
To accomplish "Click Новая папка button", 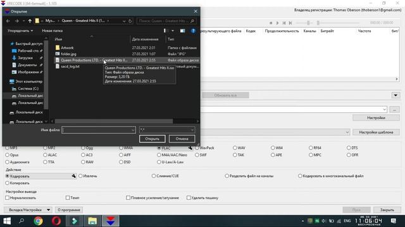I will click(52, 31).
